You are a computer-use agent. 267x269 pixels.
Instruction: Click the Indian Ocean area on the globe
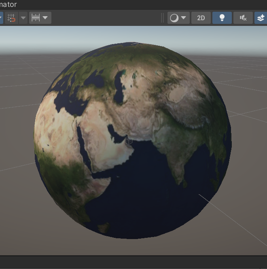(x=146, y=192)
